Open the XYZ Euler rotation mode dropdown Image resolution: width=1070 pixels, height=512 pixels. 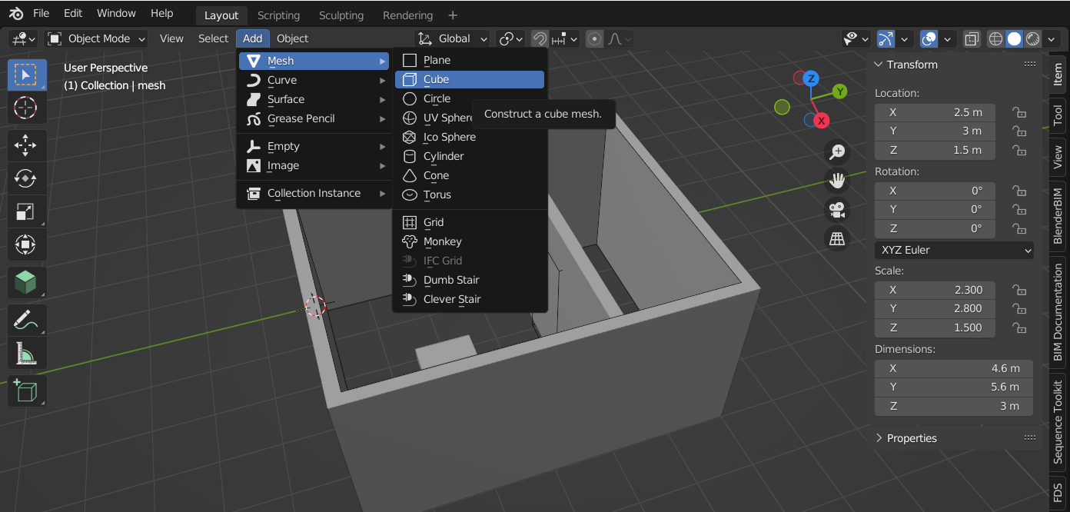(954, 250)
